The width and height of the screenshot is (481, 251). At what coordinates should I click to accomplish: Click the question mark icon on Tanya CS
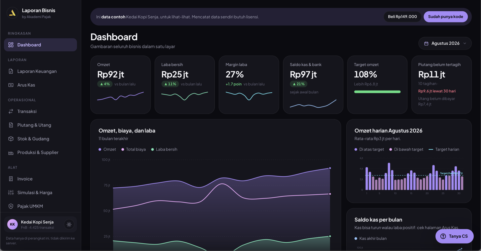[x=443, y=236]
